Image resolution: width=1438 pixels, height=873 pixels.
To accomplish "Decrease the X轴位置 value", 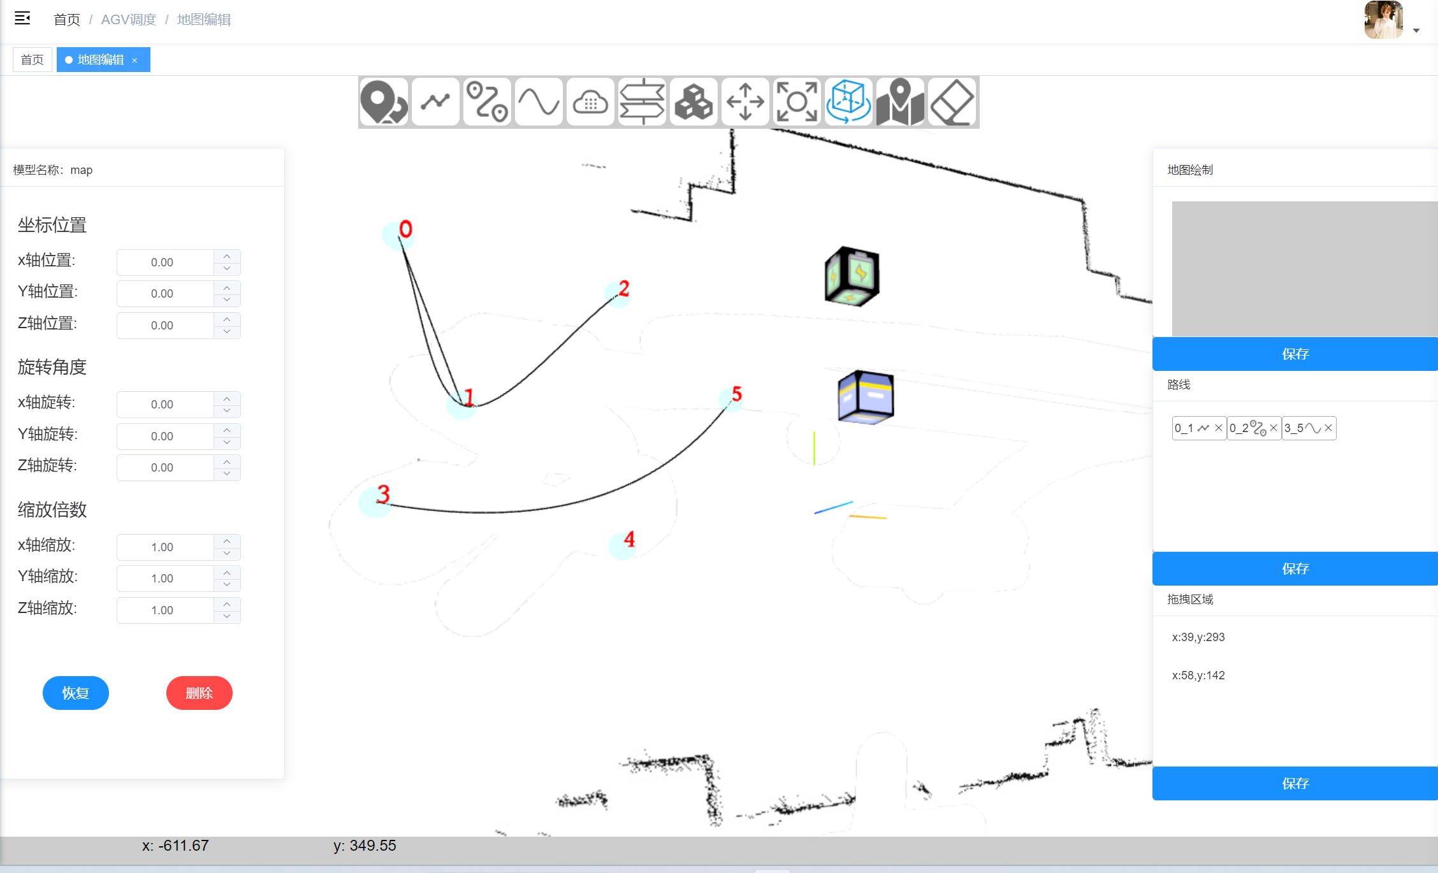I will [227, 269].
